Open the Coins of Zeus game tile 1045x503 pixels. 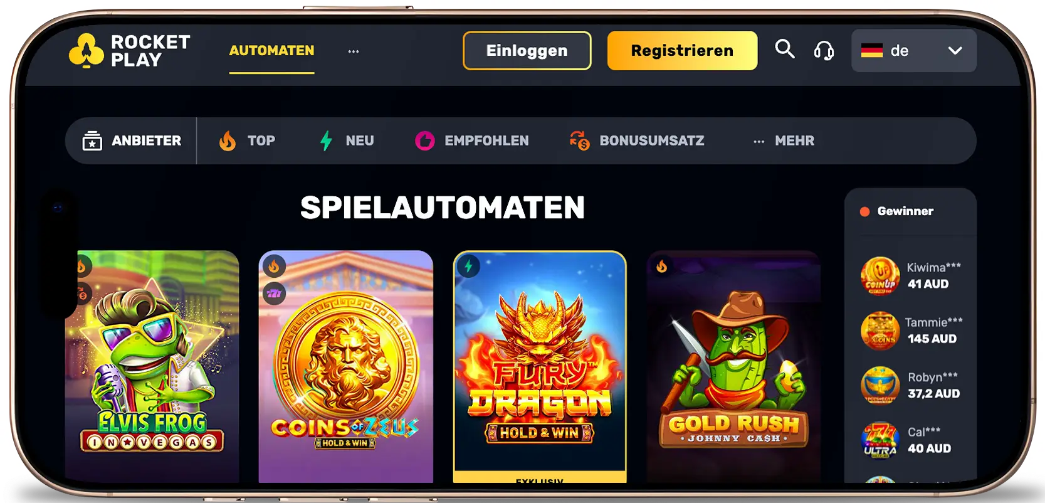345,366
